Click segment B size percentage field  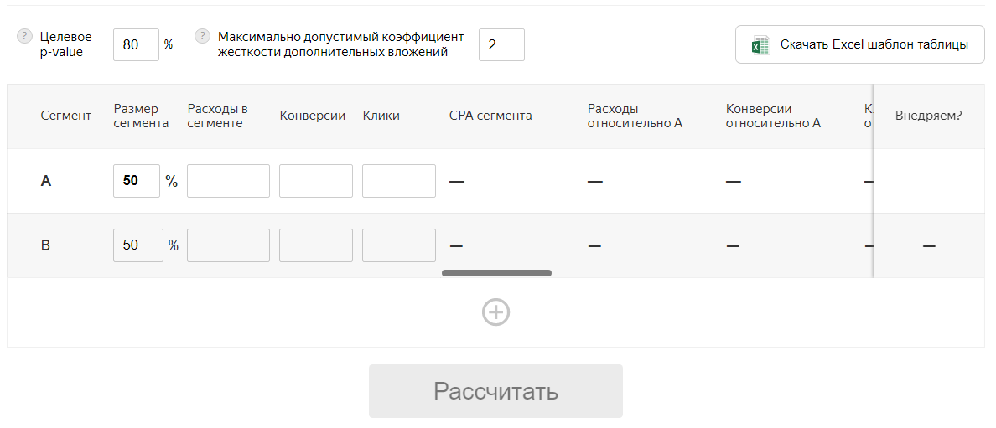point(138,245)
